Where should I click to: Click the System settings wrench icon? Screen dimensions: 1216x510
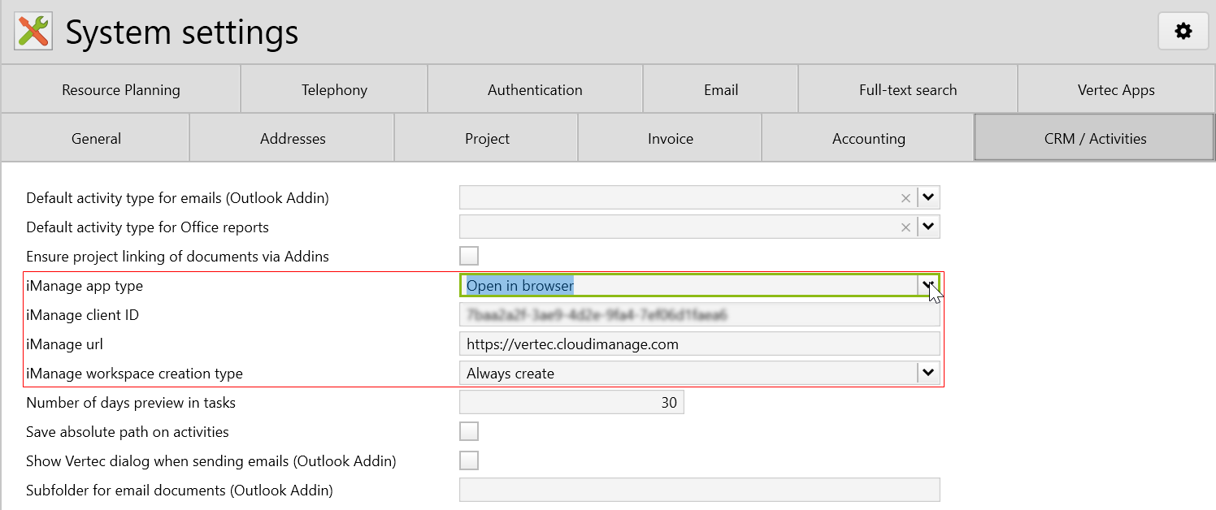tap(33, 32)
